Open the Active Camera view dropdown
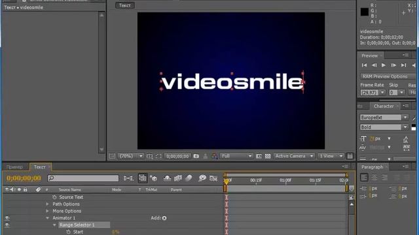The width and height of the screenshot is (419, 235). click(294, 156)
